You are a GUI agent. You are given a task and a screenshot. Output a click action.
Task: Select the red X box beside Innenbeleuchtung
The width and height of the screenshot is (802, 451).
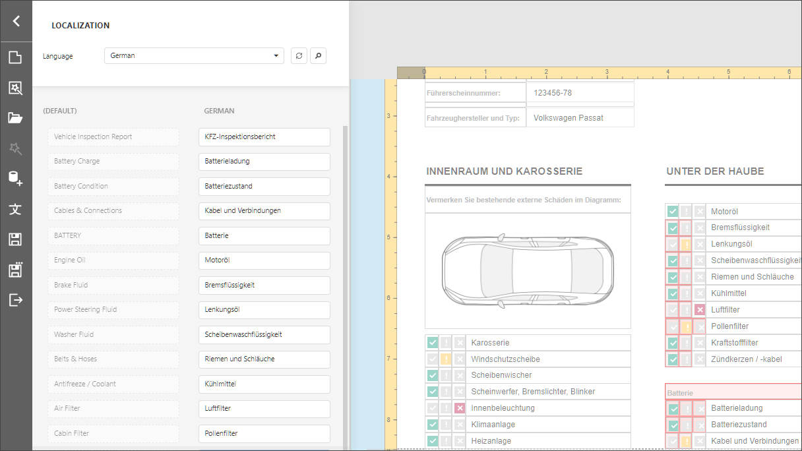click(460, 408)
